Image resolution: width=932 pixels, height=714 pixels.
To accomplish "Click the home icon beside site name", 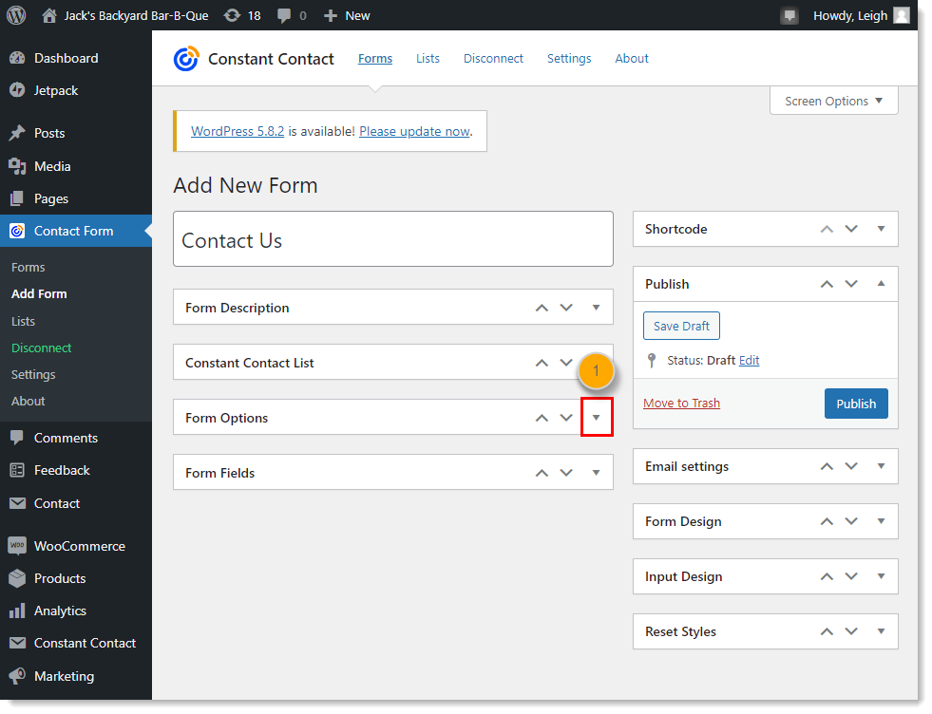I will (49, 15).
